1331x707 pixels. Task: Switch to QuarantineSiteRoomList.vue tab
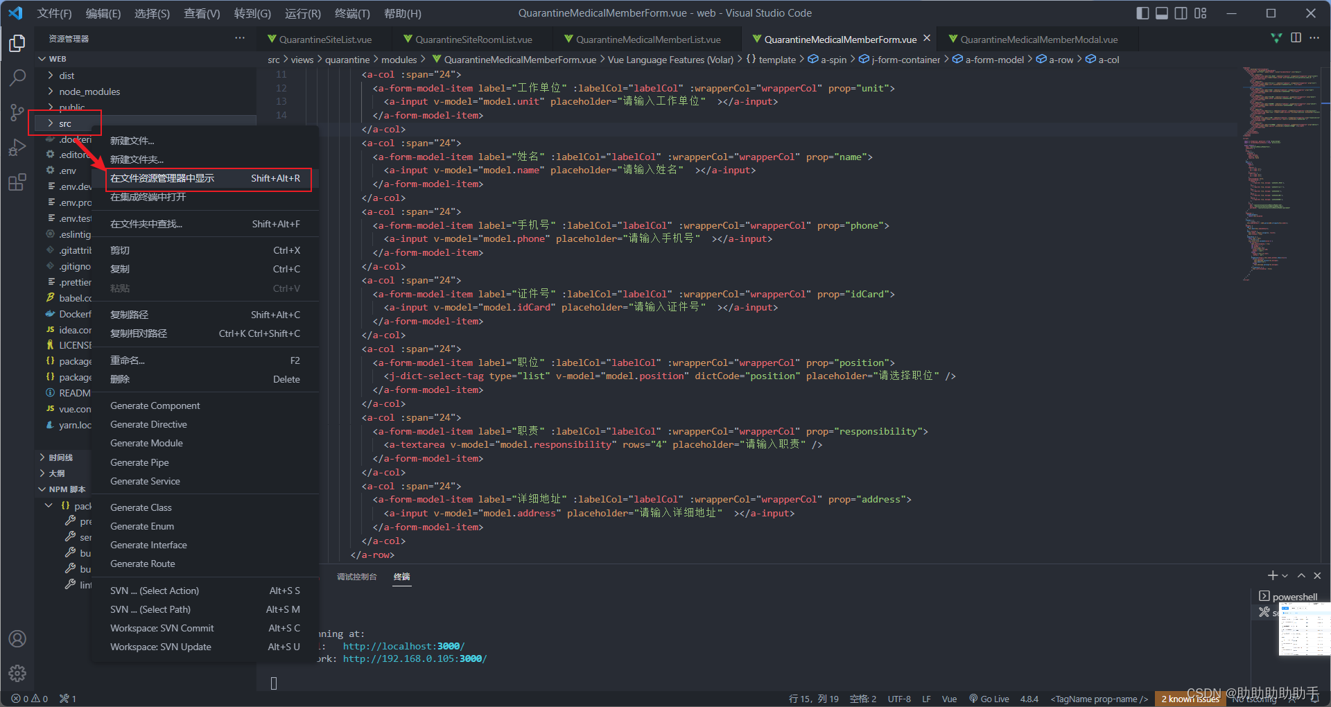(473, 40)
